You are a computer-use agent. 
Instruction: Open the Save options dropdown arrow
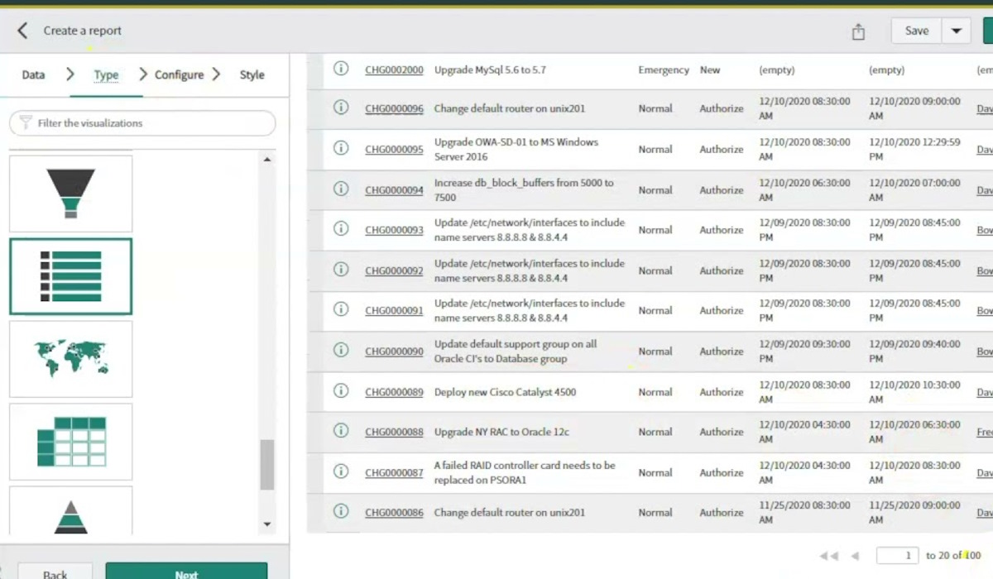click(x=956, y=31)
